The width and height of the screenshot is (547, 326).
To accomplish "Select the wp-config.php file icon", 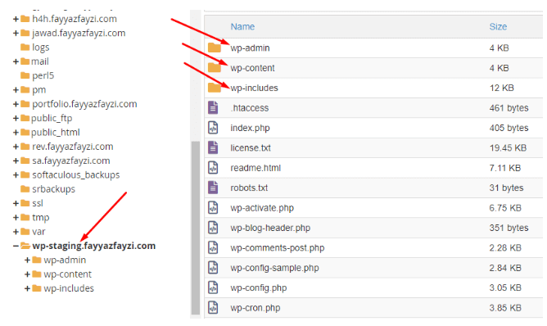I will click(213, 288).
